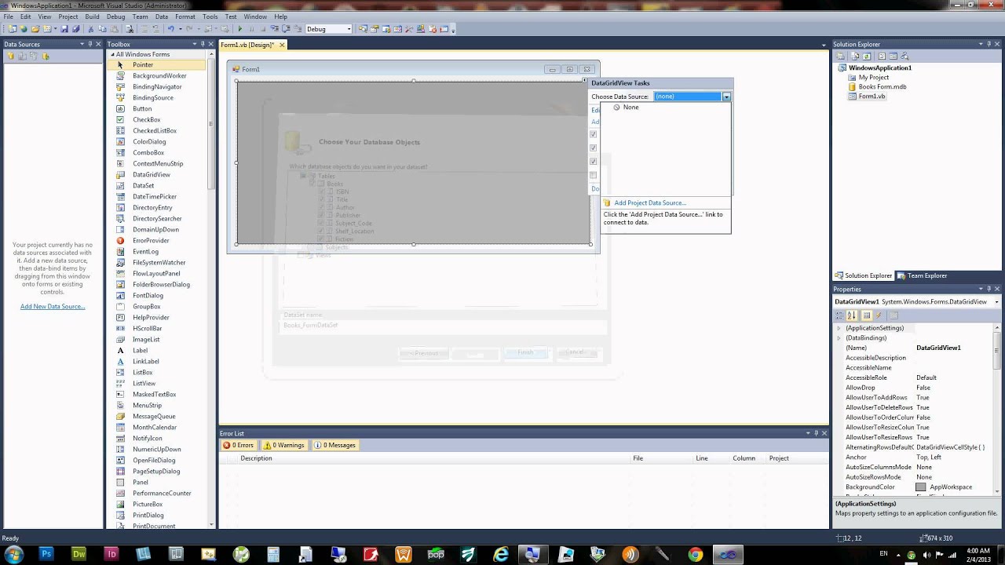
Task: Select None in data source list
Action: 630,108
